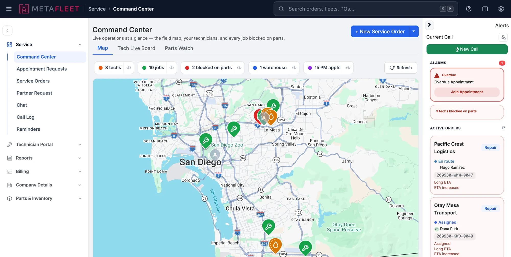Click the orange droplet pin near La Mesa
Screen dimensions: 511x257
[x=272, y=117]
